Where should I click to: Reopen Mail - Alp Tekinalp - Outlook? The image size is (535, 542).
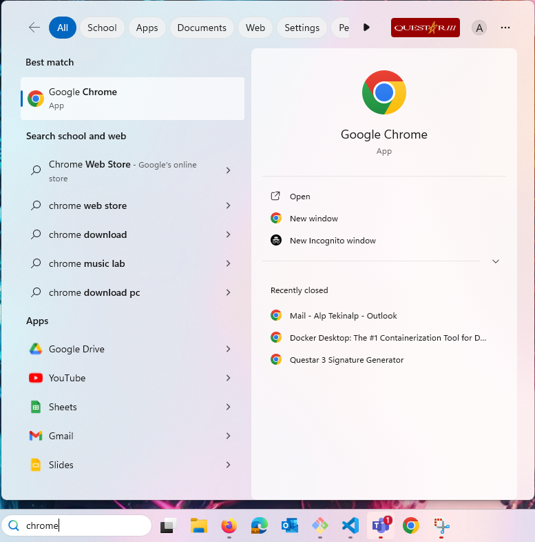click(384, 316)
